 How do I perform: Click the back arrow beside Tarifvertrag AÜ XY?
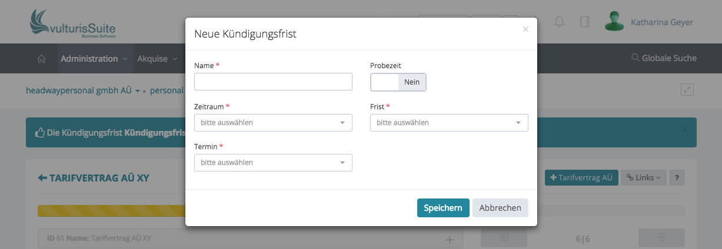(x=42, y=178)
